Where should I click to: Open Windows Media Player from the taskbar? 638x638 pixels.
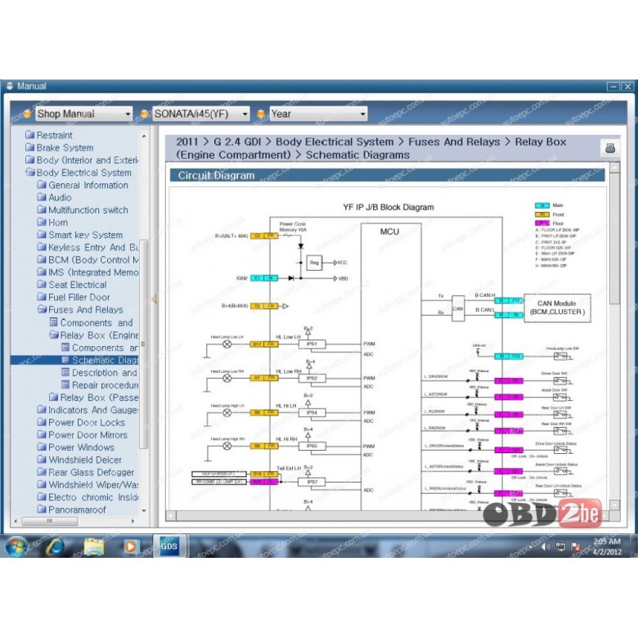(x=131, y=546)
